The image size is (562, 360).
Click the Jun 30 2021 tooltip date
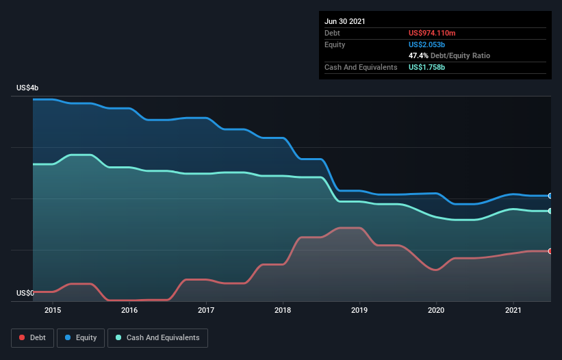pyautogui.click(x=345, y=21)
